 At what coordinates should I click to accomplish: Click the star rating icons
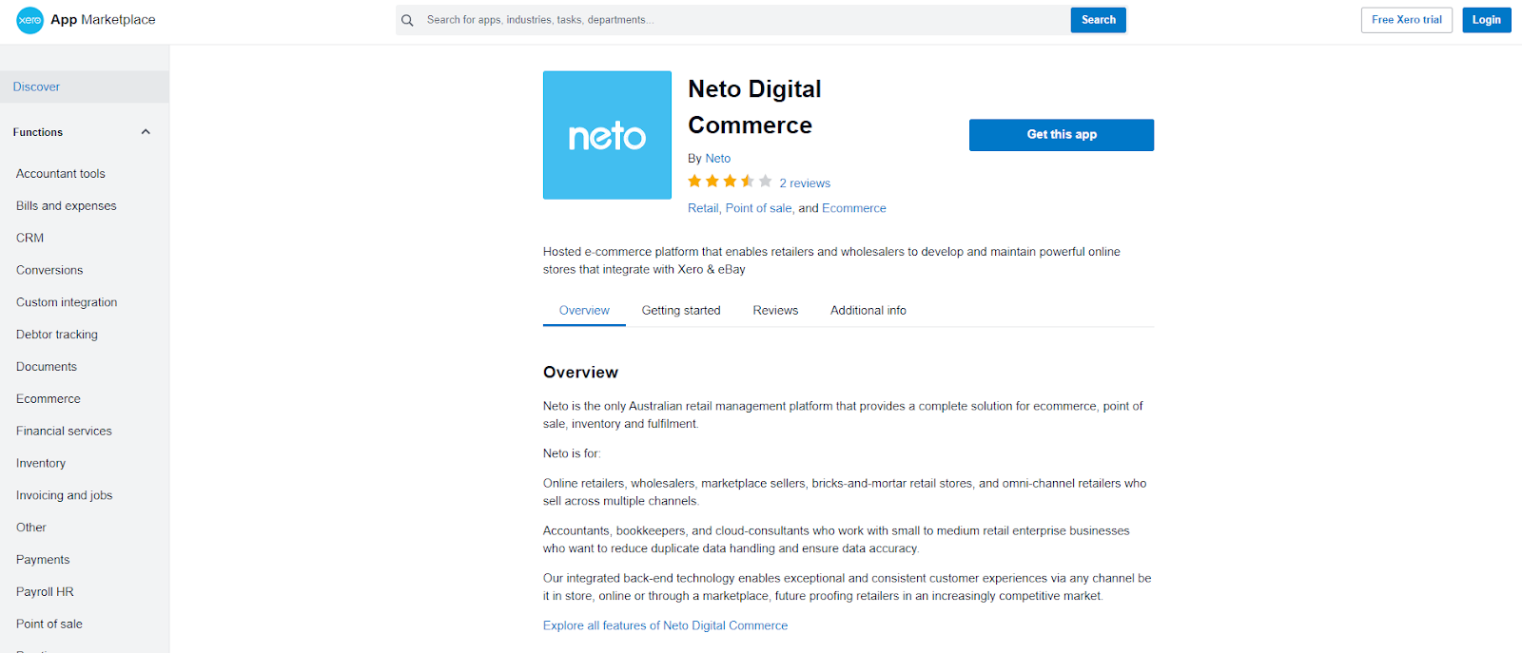point(730,182)
